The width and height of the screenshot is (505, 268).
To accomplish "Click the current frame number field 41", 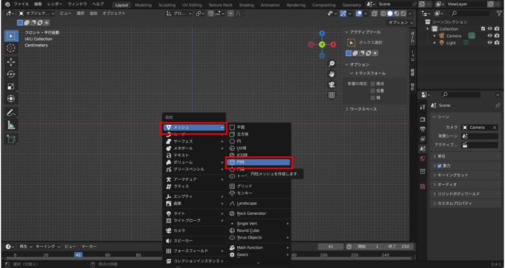I will 330,246.
